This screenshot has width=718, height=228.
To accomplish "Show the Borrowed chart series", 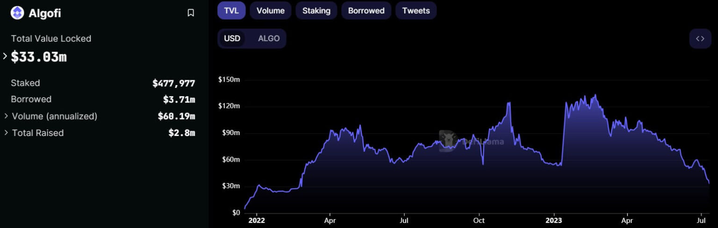I will tap(366, 11).
